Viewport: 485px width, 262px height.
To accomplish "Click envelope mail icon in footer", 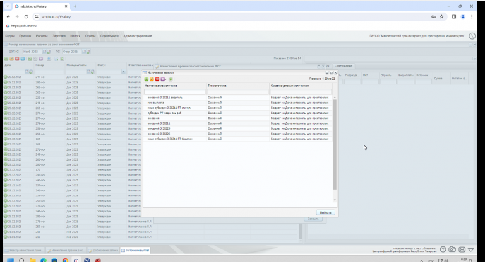I will click(462, 249).
